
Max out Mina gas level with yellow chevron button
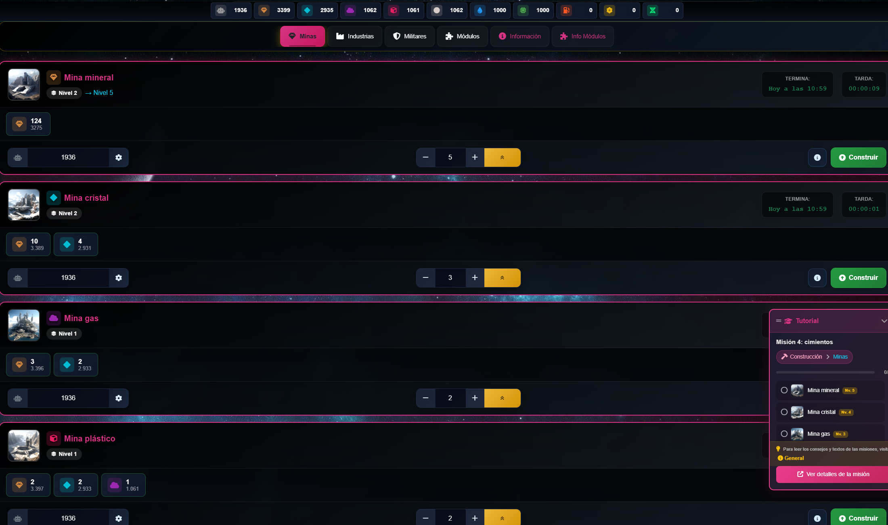(503, 398)
